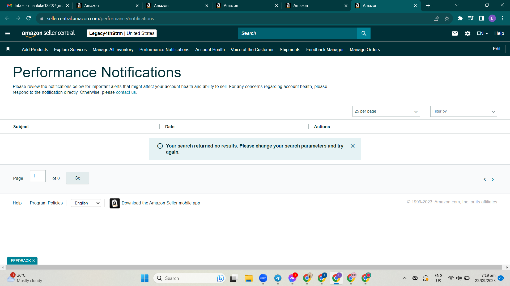The image size is (510, 286).
Task: Go to next page arrow
Action: (493, 179)
